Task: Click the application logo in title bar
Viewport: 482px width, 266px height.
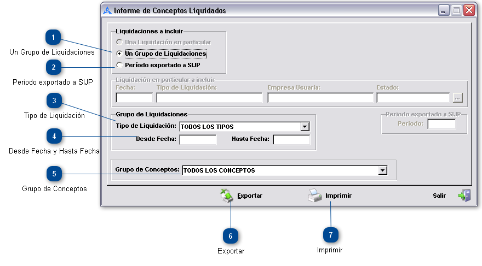Action: [x=107, y=10]
